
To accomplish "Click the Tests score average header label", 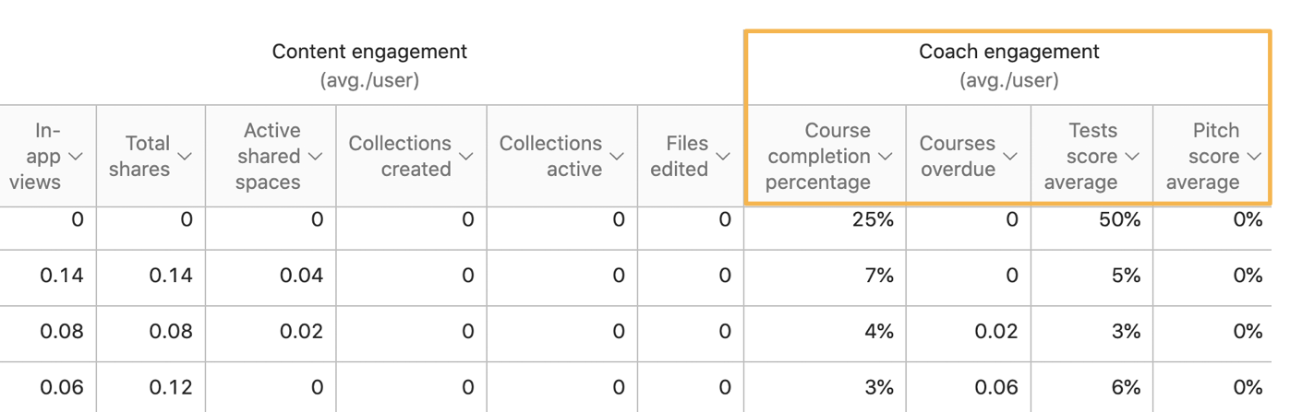I will click(x=1080, y=157).
